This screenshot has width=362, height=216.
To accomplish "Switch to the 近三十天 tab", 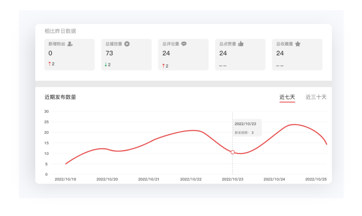I will tap(316, 97).
